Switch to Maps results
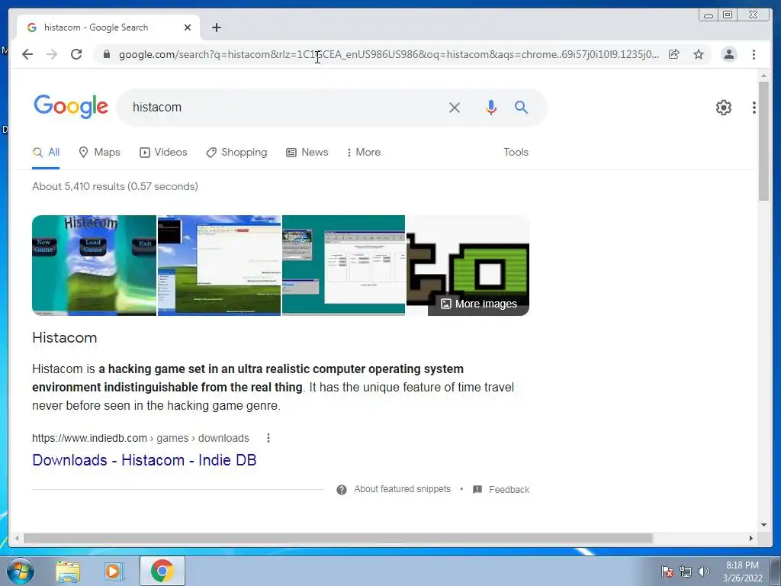Screen dimensions: 781x586 point(100,153)
